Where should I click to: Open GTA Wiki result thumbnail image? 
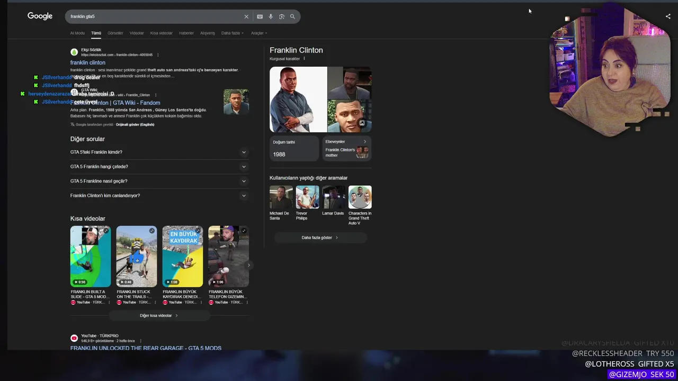click(x=236, y=102)
